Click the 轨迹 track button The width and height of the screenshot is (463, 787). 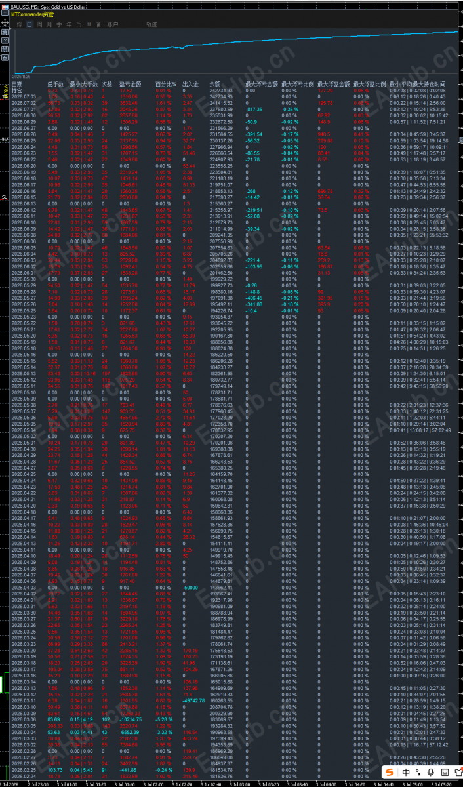coord(151,24)
